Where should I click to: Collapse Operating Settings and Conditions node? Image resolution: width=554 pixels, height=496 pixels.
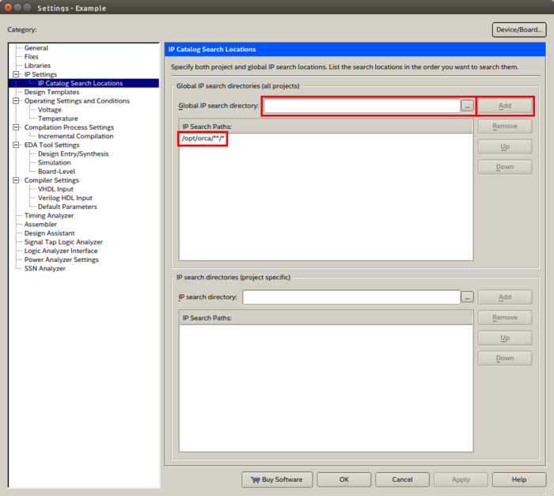click(x=16, y=100)
